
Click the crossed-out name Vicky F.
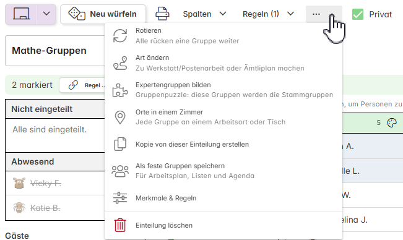[46, 183]
